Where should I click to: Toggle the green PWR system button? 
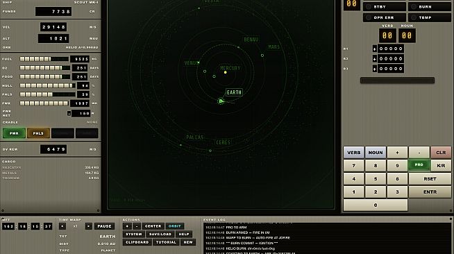coord(14,133)
